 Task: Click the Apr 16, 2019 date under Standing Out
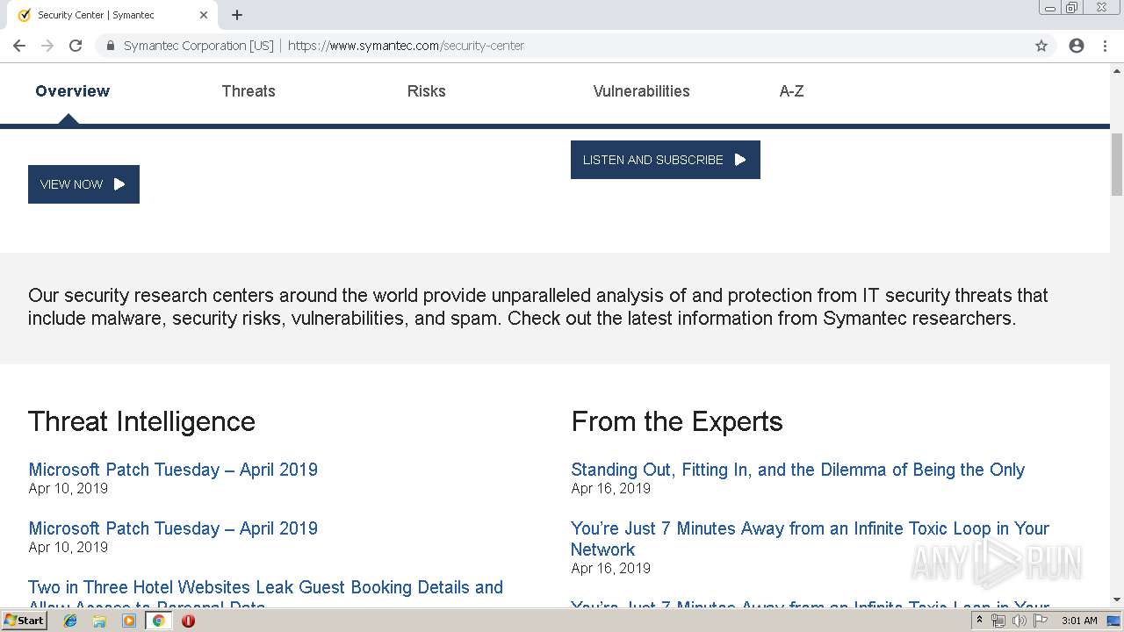610,488
